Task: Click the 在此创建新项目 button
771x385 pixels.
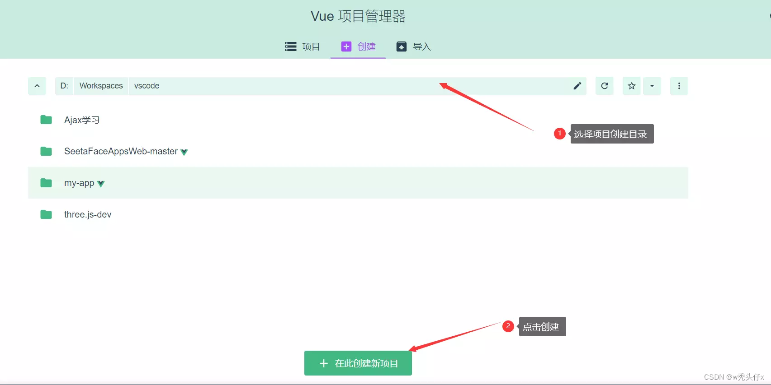Action: coord(358,363)
